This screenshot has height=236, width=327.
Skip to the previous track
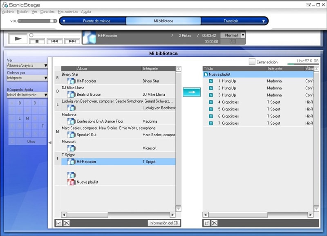coord(54,41)
